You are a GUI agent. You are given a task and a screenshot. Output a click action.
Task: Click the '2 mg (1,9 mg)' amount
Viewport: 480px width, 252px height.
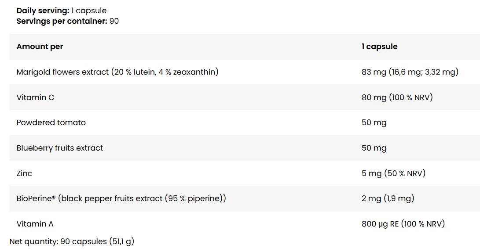[388, 198]
